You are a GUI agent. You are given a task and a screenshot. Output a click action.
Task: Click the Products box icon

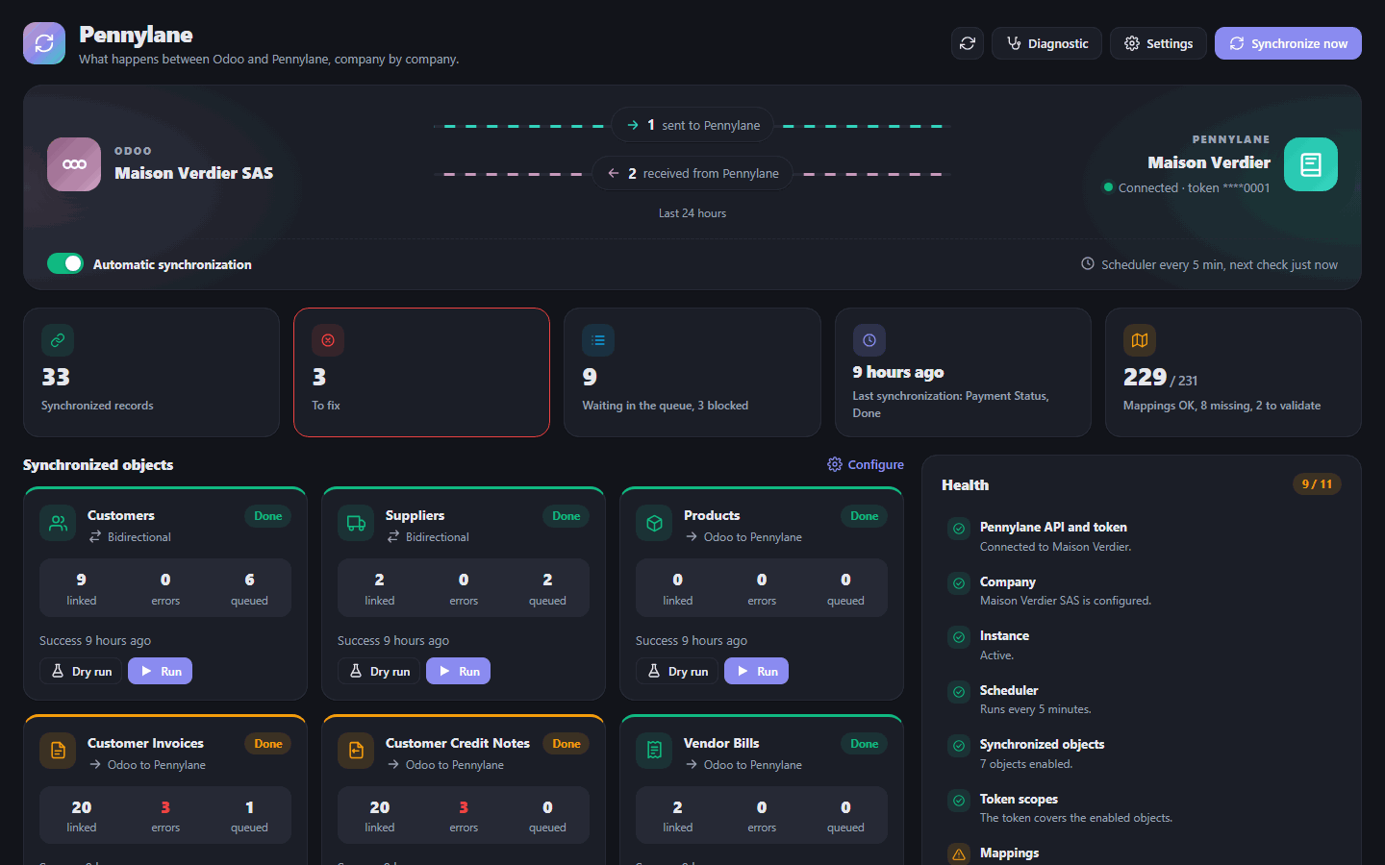654,524
